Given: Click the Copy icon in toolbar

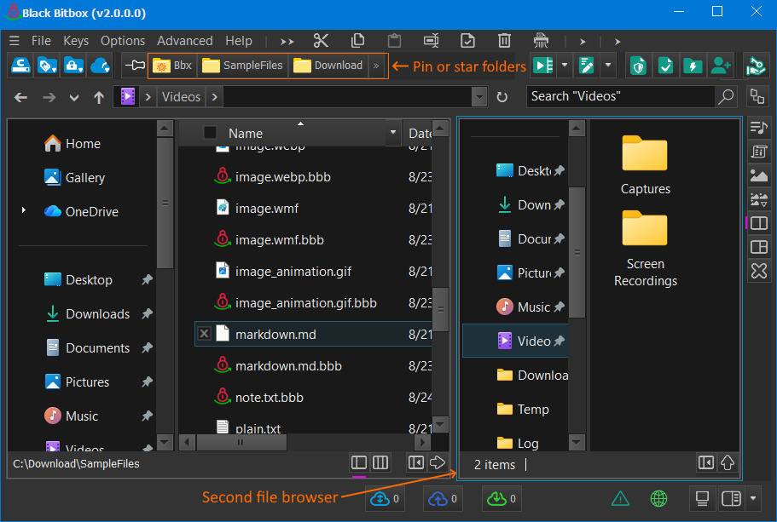Looking at the screenshot, I should (357, 41).
